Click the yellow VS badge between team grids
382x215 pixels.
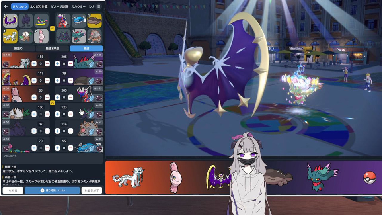point(52,29)
